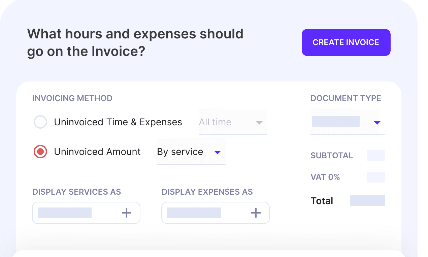Click the Invoicing Method heading
Image resolution: width=428 pixels, height=257 pixels.
(x=72, y=98)
